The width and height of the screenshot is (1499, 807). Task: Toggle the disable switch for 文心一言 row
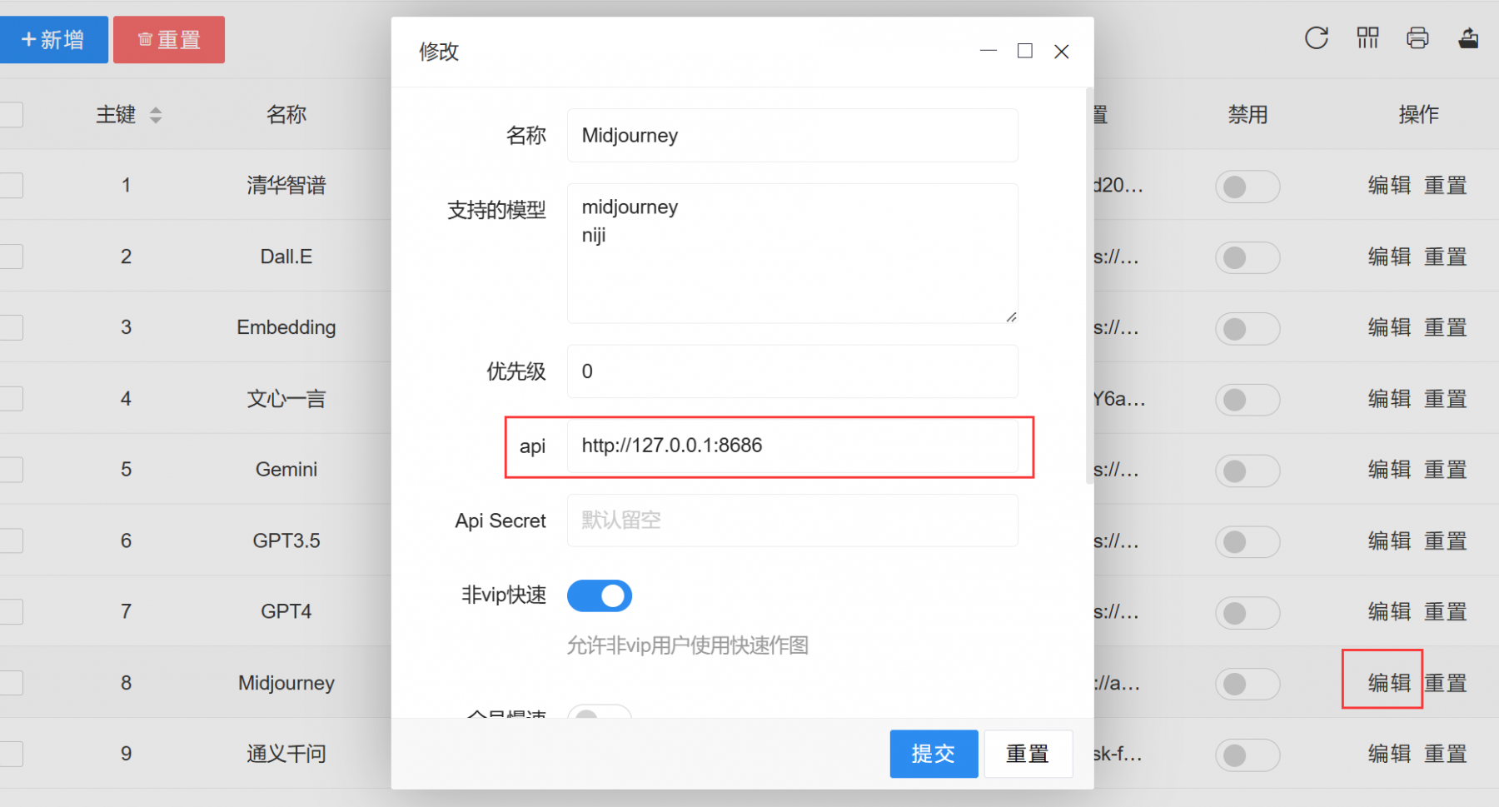coord(1247,400)
